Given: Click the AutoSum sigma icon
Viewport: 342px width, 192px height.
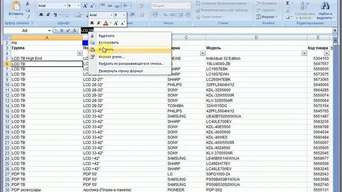Looking at the screenshot, I should [287, 3].
